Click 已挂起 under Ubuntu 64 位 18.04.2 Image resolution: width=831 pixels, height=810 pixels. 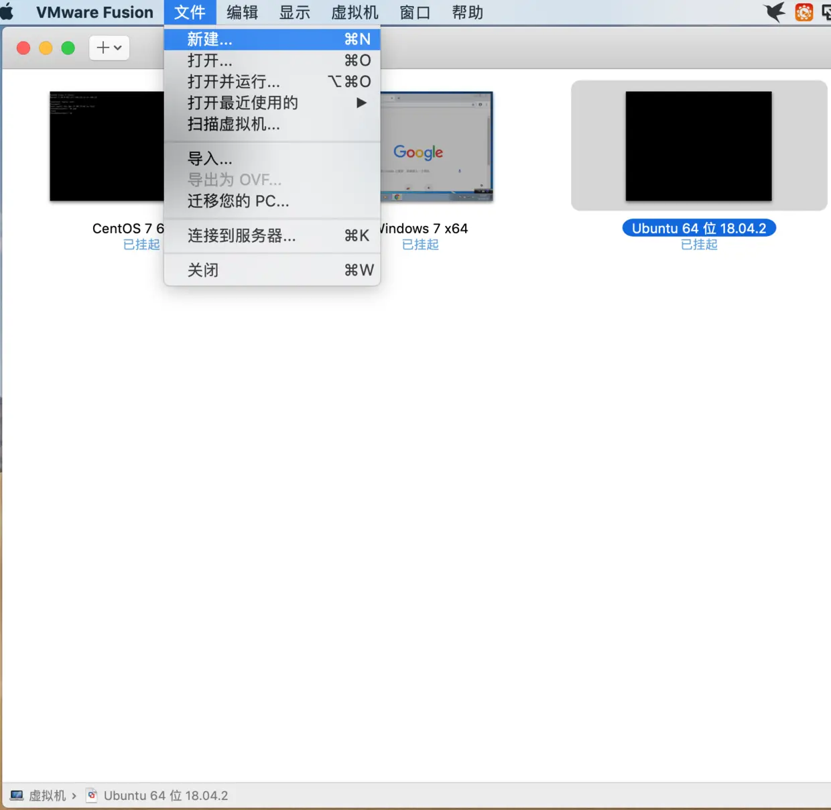click(699, 244)
